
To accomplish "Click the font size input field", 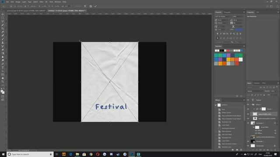I will point(223,20).
